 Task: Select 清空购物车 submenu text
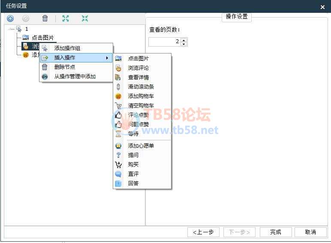tap(141, 106)
